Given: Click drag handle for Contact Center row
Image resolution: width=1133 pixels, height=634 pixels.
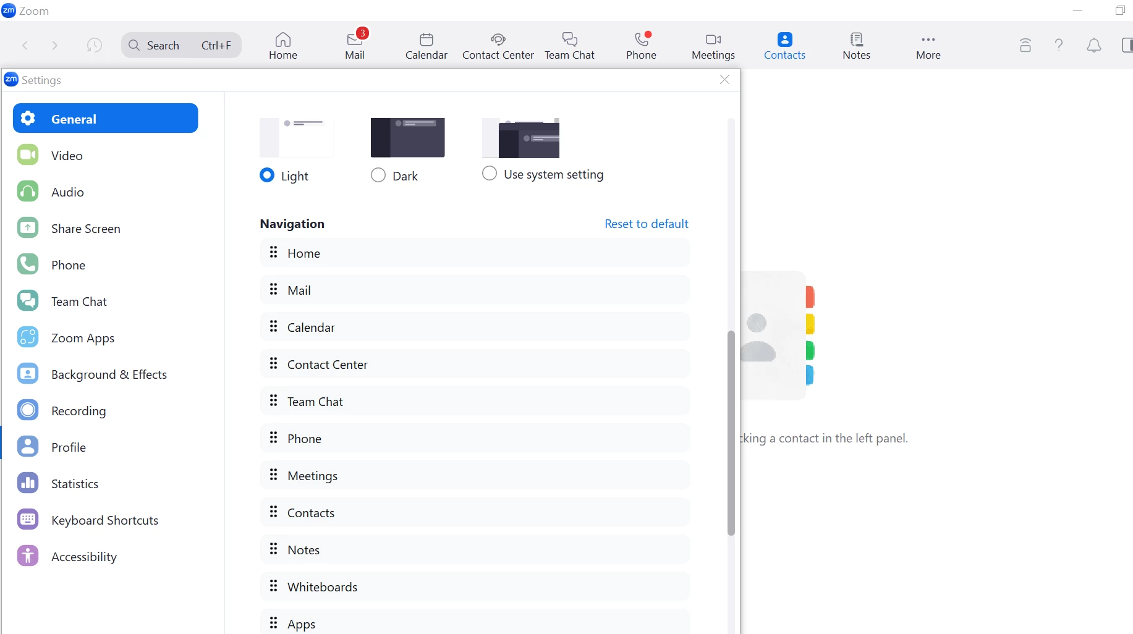Looking at the screenshot, I should [x=274, y=363].
